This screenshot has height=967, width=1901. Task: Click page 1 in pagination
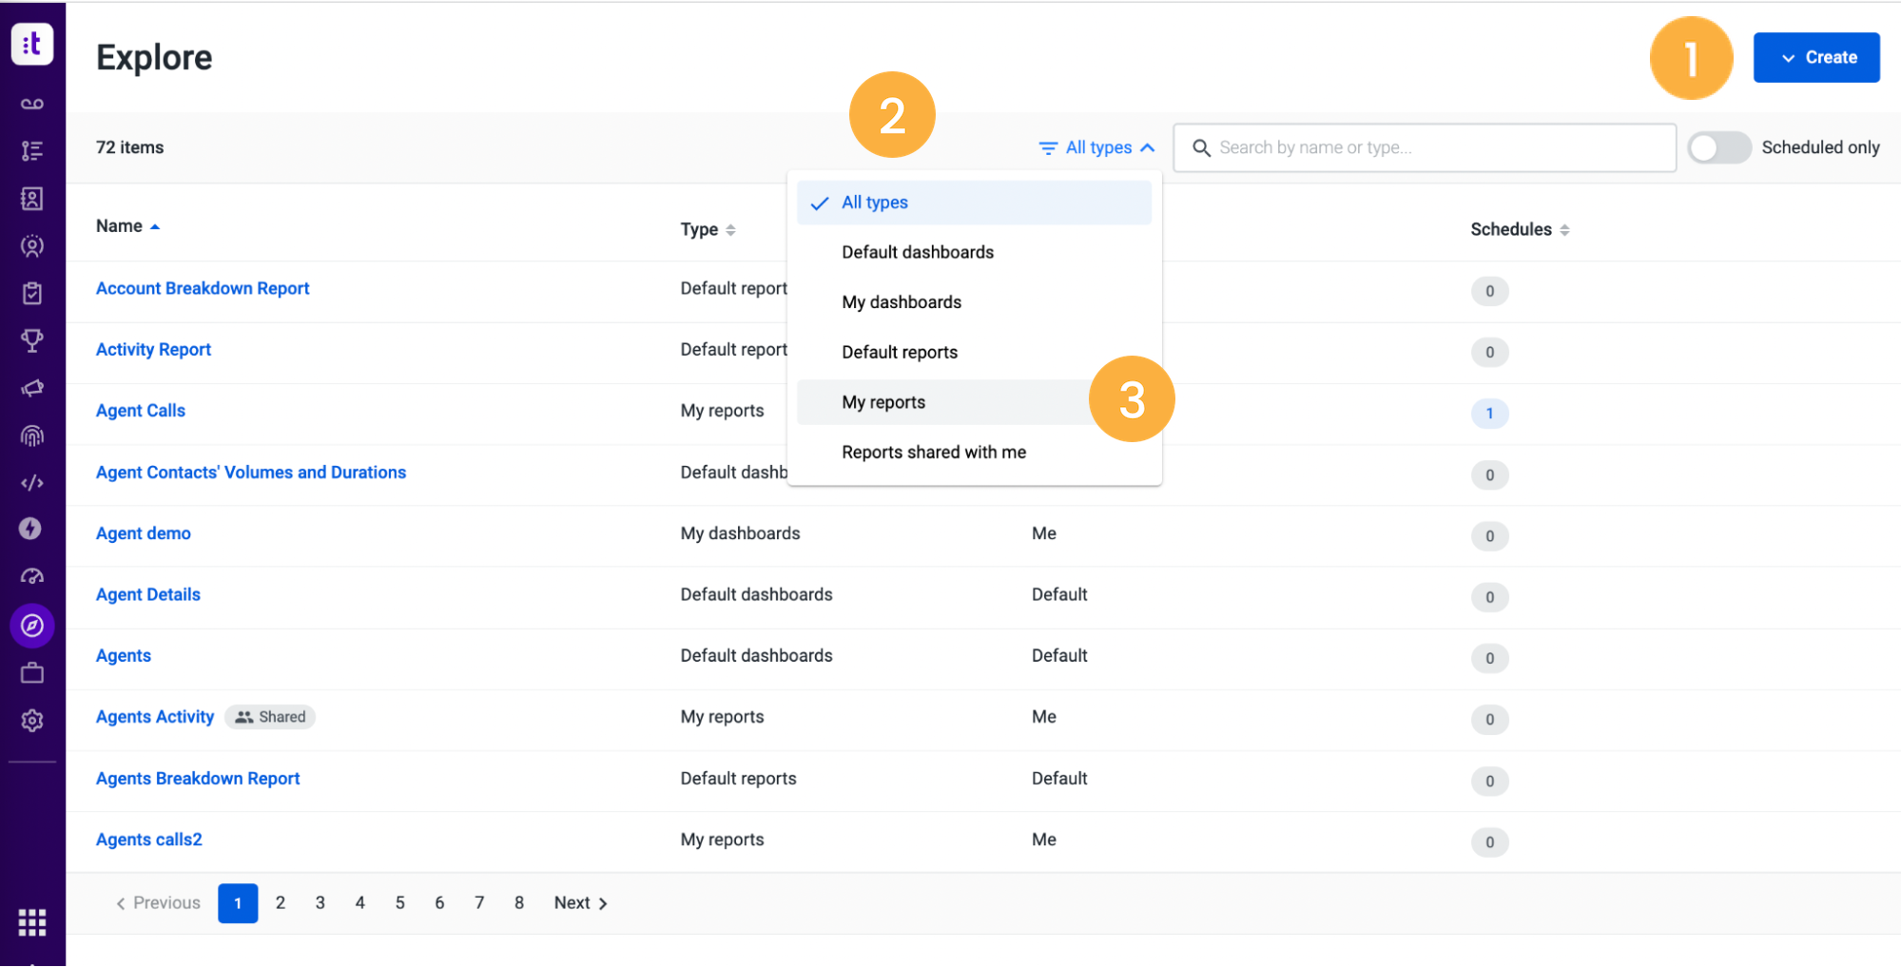click(238, 903)
